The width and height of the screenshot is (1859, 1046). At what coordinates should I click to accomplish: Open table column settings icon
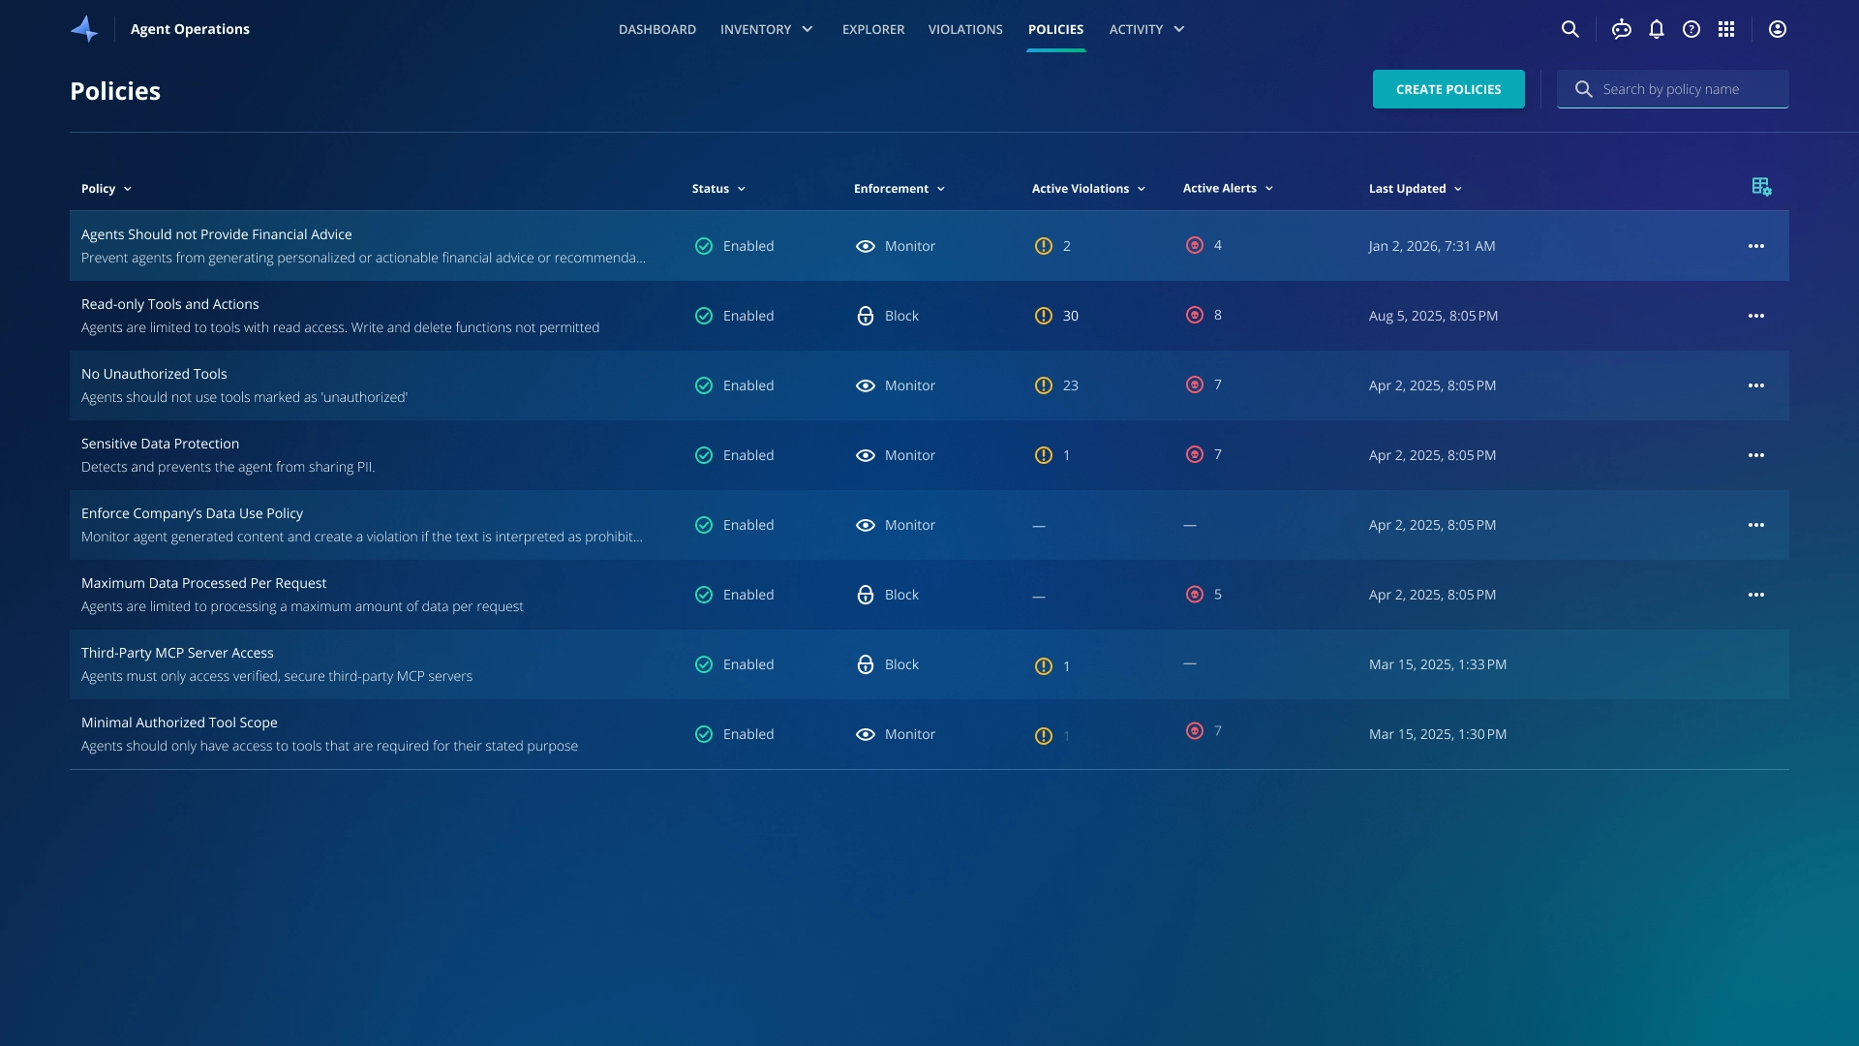coord(1761,187)
